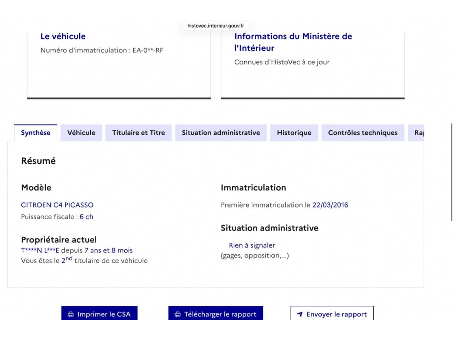Click the paper plane icon on Envoyer le rapport
This screenshot has height=340, width=453.
click(300, 314)
